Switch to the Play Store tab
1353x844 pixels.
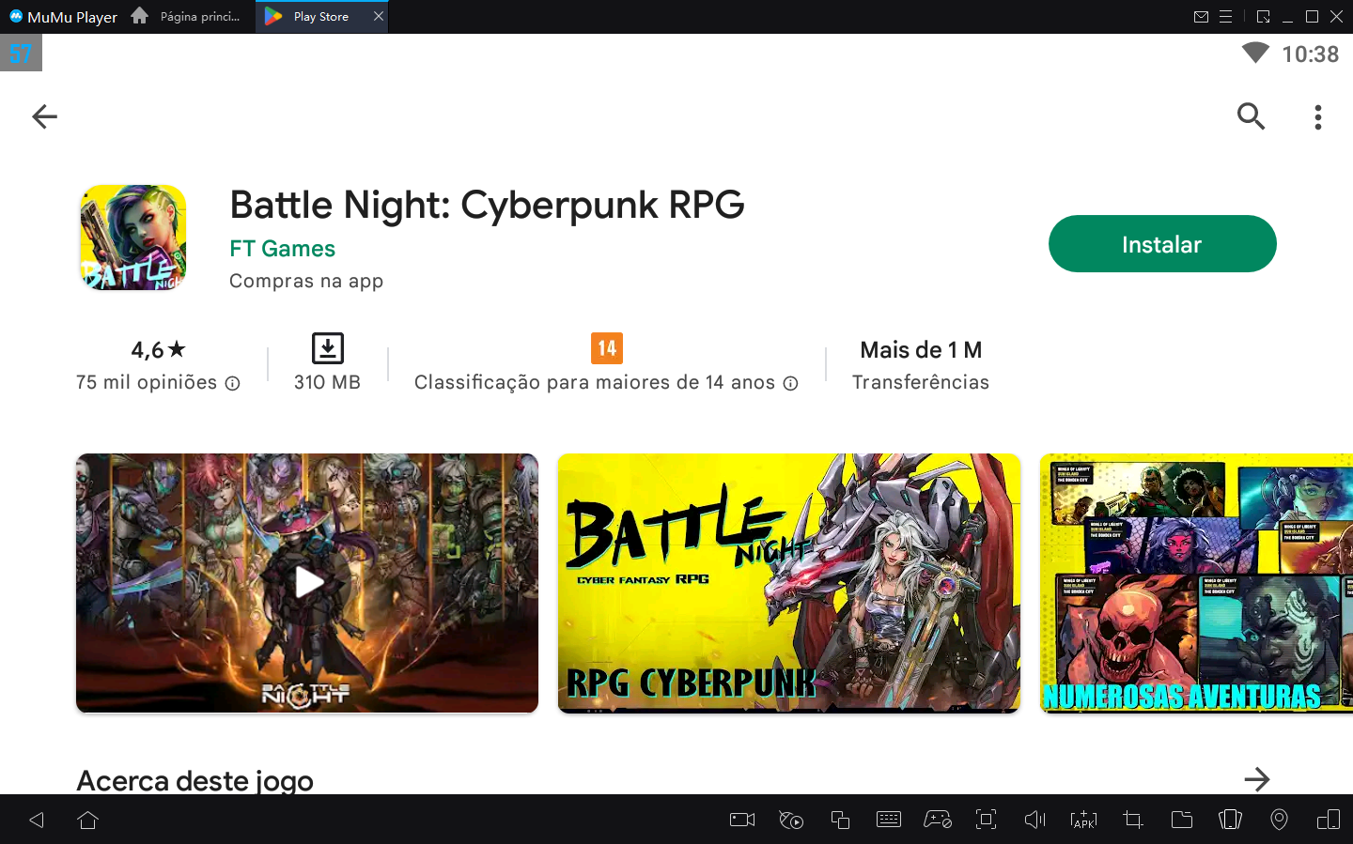point(319,16)
